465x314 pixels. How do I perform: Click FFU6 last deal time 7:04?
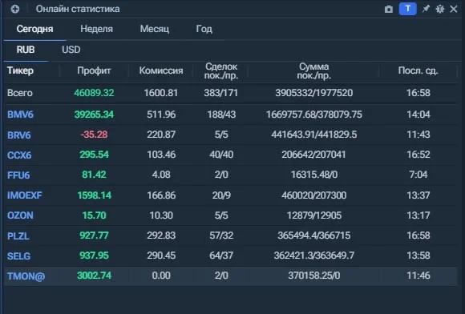pyautogui.click(x=418, y=175)
